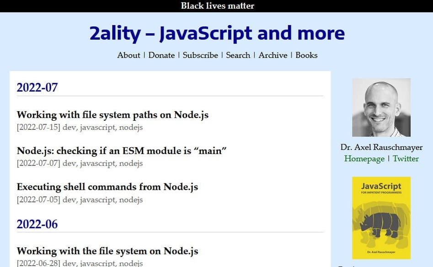This screenshot has width=433, height=267.
Task: Open the Donate page
Action: point(161,55)
